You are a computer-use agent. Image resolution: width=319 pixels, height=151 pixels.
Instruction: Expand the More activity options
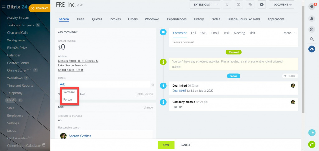pyautogui.click(x=289, y=33)
